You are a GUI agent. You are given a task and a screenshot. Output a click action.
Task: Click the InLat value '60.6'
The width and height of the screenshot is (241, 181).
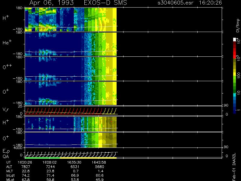coord(100,175)
